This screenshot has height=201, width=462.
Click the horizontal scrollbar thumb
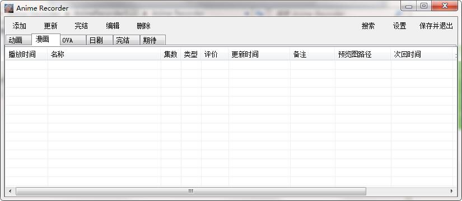pyautogui.click(x=190, y=191)
